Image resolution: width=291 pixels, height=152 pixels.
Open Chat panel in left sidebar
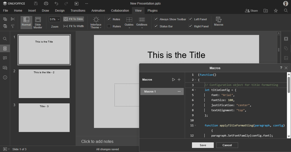click(5, 68)
